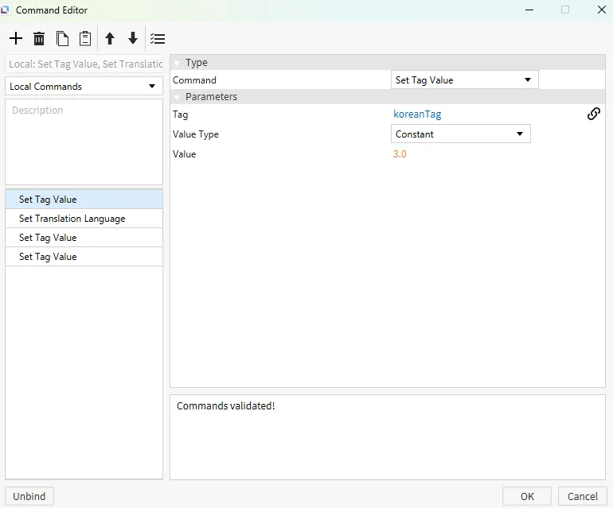Paste command from clipboard icon
This screenshot has width=613, height=508.
84,38
